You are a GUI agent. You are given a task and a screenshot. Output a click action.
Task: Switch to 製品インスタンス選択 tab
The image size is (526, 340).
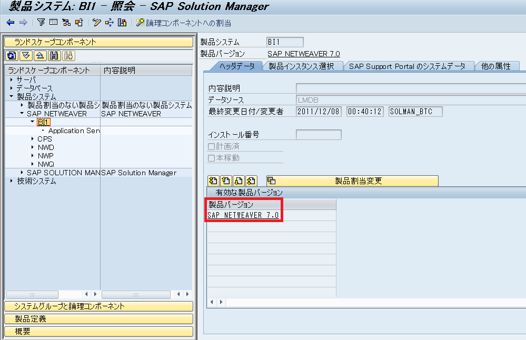point(301,66)
